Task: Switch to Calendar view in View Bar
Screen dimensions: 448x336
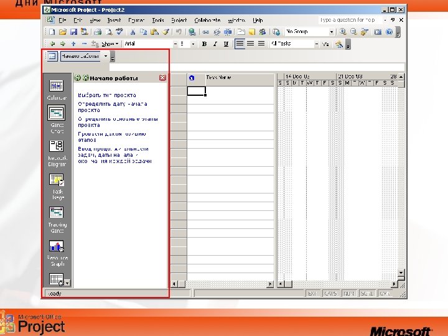Action: coord(57,90)
